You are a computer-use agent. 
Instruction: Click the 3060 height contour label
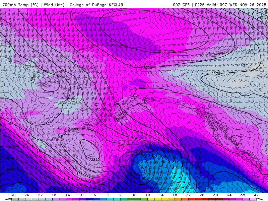coord(9,169)
